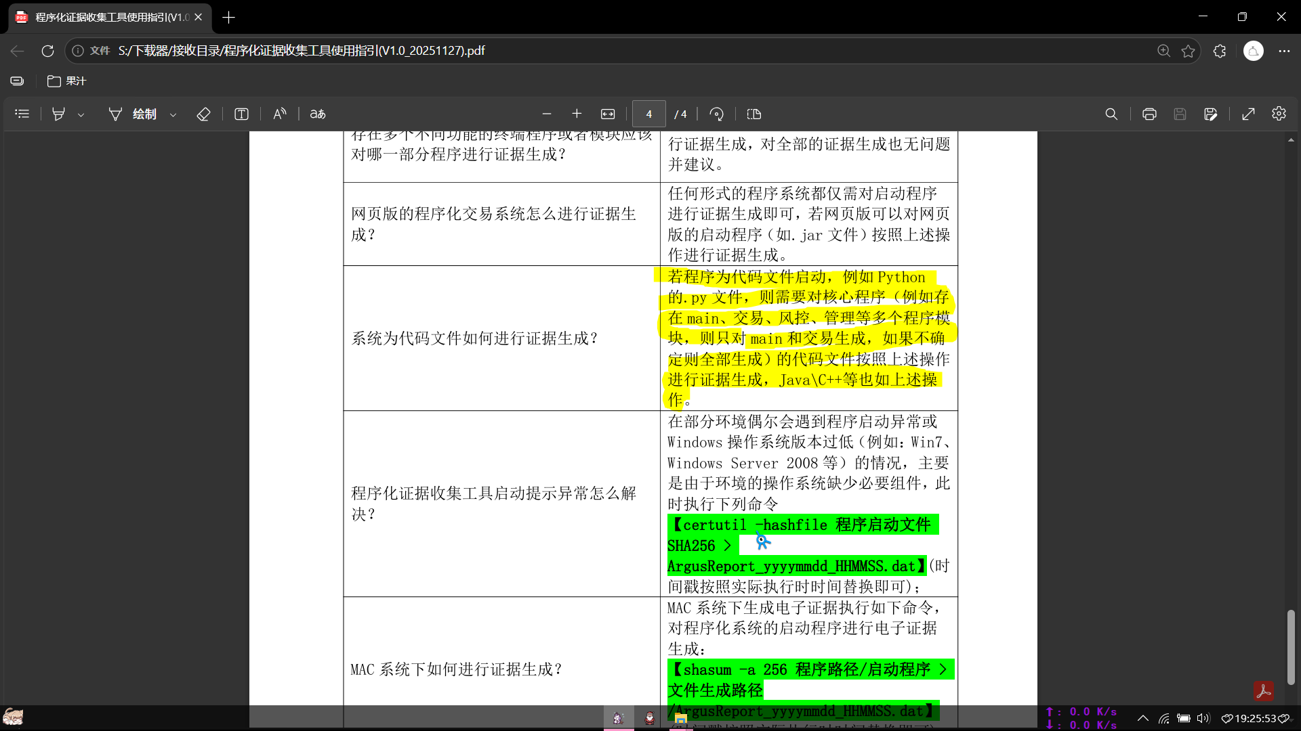
Task: Click the save as icon
Action: pyautogui.click(x=1211, y=114)
